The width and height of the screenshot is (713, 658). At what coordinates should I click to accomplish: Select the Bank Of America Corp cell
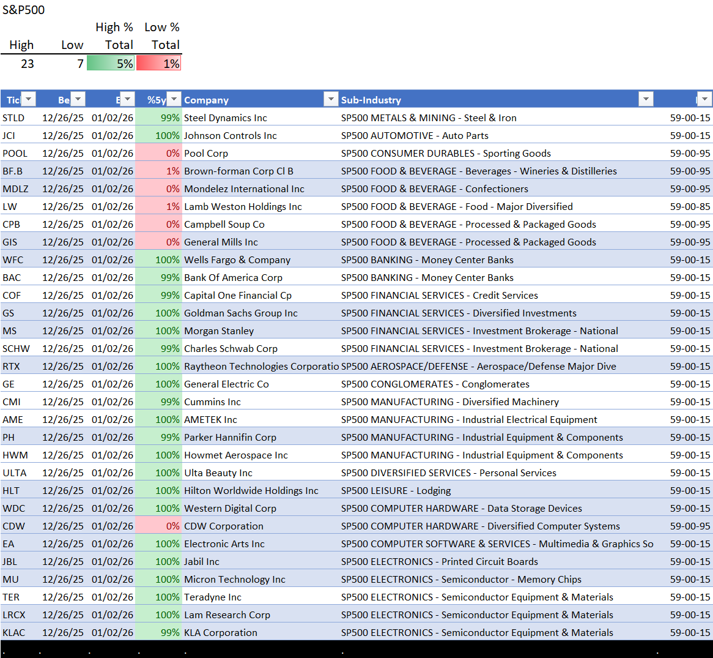(260, 277)
